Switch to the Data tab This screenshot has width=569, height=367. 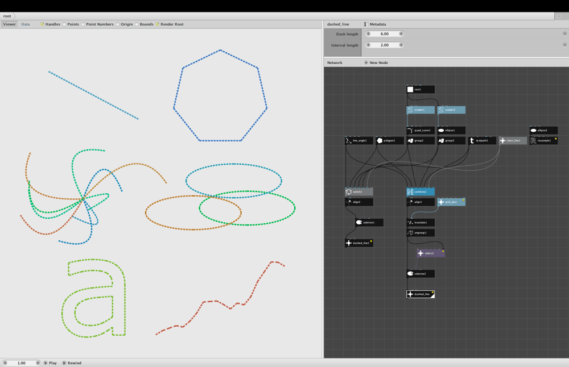pyautogui.click(x=26, y=24)
